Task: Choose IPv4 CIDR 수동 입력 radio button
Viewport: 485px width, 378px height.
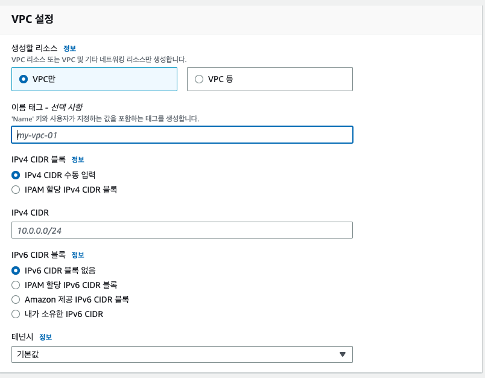Action: 16,175
